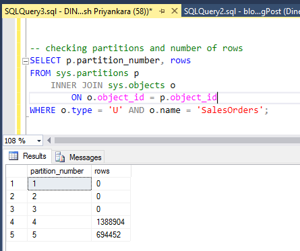The height and width of the screenshot is (251, 300).
Task: Click sys.partitions in the FROM clause
Action: (92, 73)
